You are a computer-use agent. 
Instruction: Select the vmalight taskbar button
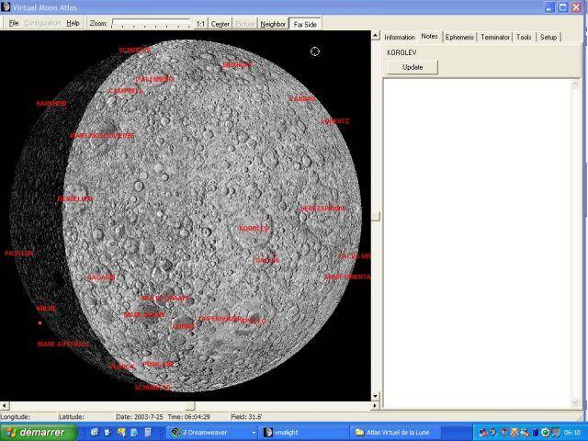(x=304, y=433)
